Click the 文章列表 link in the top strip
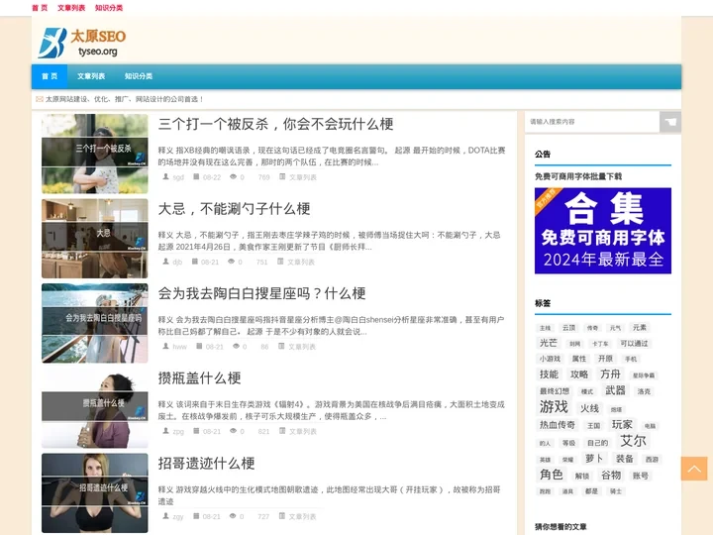 point(71,8)
